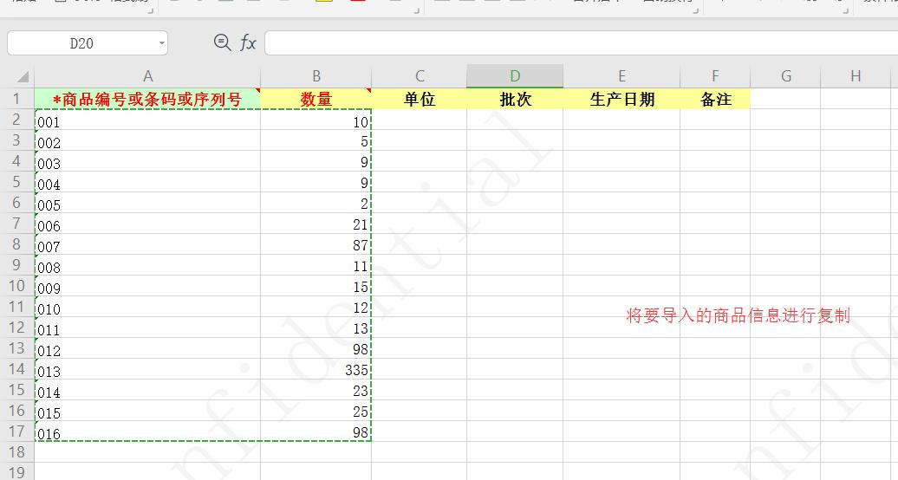Click quantity cell with value 5
This screenshot has height=480, width=898.
316,140
